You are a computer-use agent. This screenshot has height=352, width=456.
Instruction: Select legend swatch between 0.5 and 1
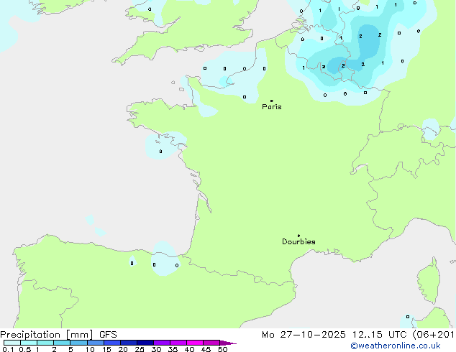pyautogui.click(x=29, y=343)
